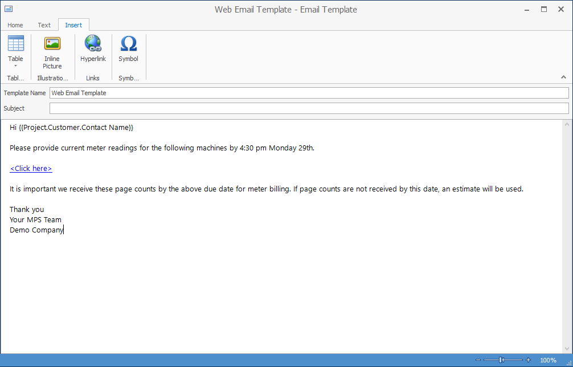Click the email template icon in the title bar
The image size is (573, 367).
(x=8, y=9)
